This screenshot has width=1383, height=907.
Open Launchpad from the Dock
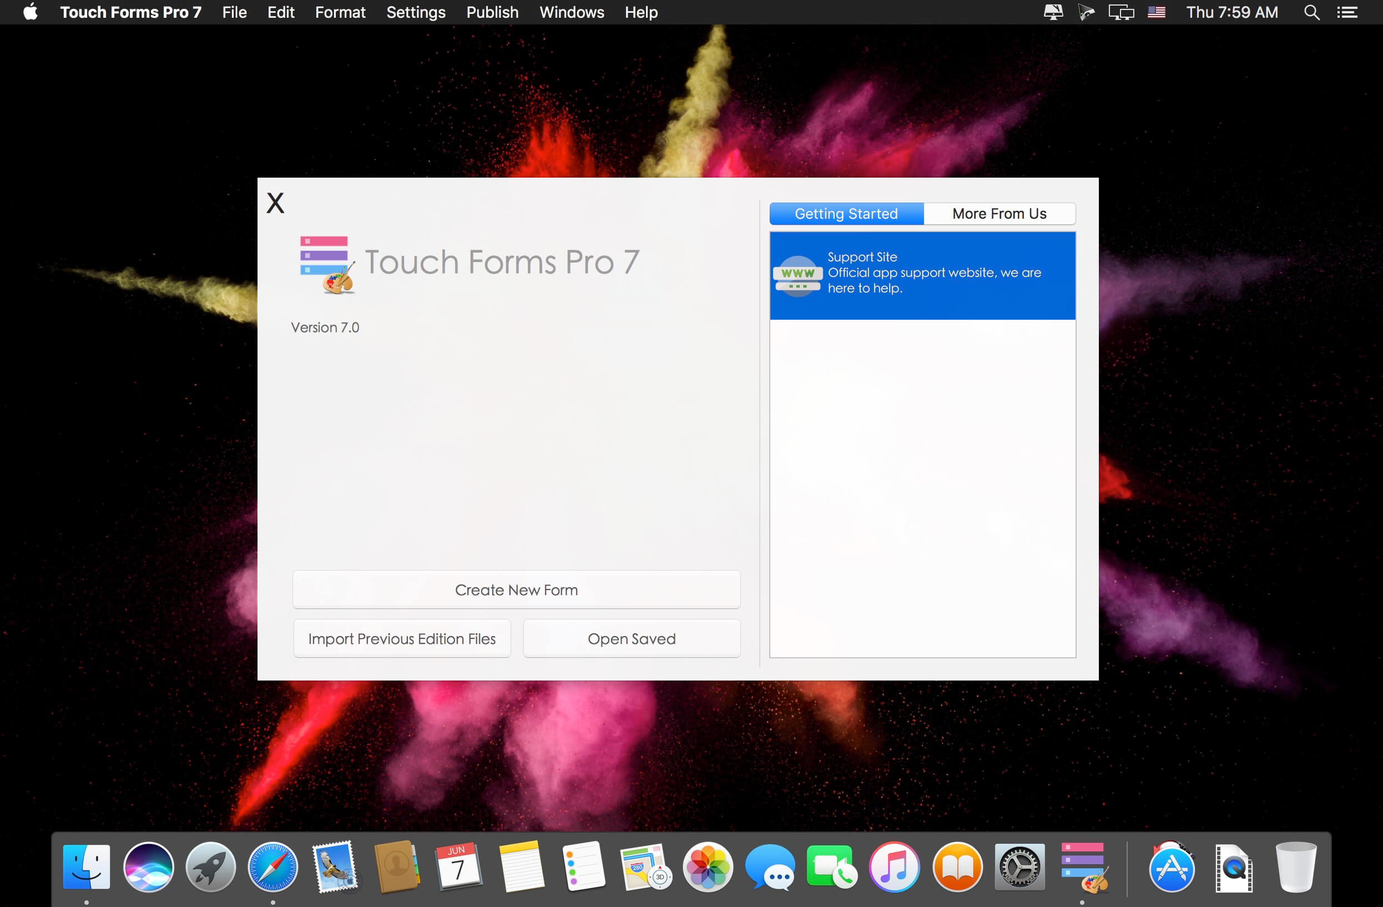pyautogui.click(x=210, y=867)
